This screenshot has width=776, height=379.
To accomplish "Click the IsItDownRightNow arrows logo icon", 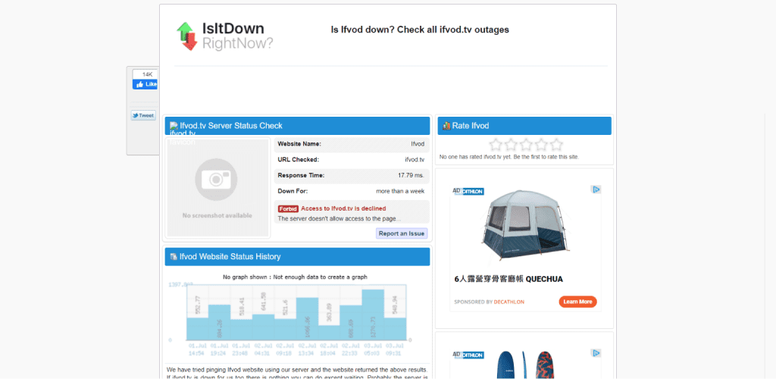I will [x=186, y=36].
